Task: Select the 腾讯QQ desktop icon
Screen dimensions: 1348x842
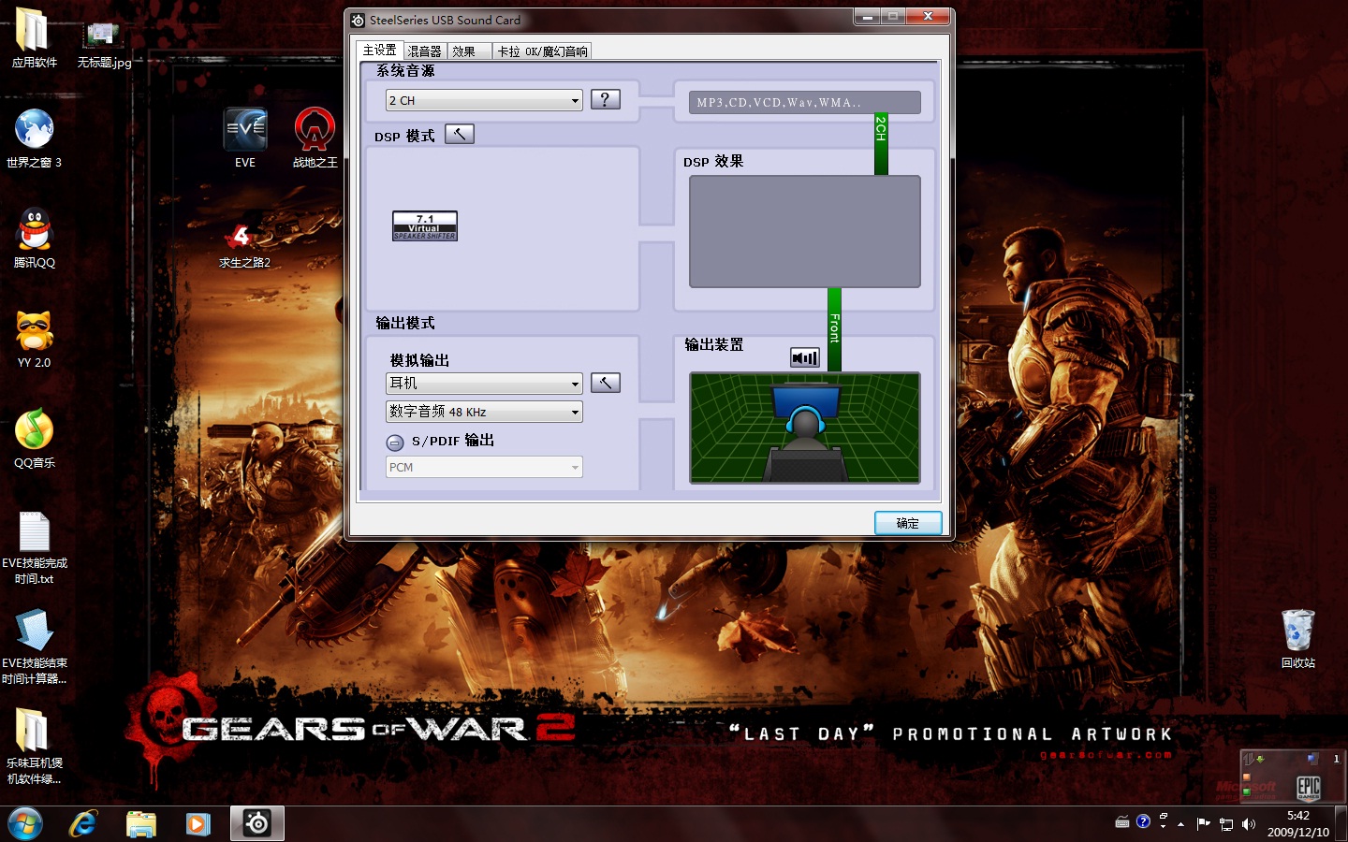Action: tap(34, 239)
